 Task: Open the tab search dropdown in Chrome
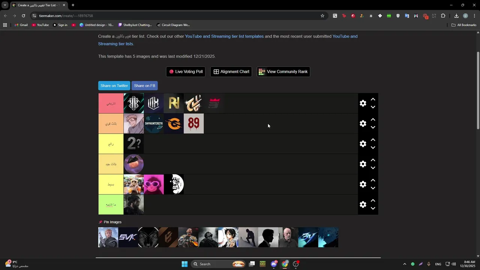[x=5, y=5]
